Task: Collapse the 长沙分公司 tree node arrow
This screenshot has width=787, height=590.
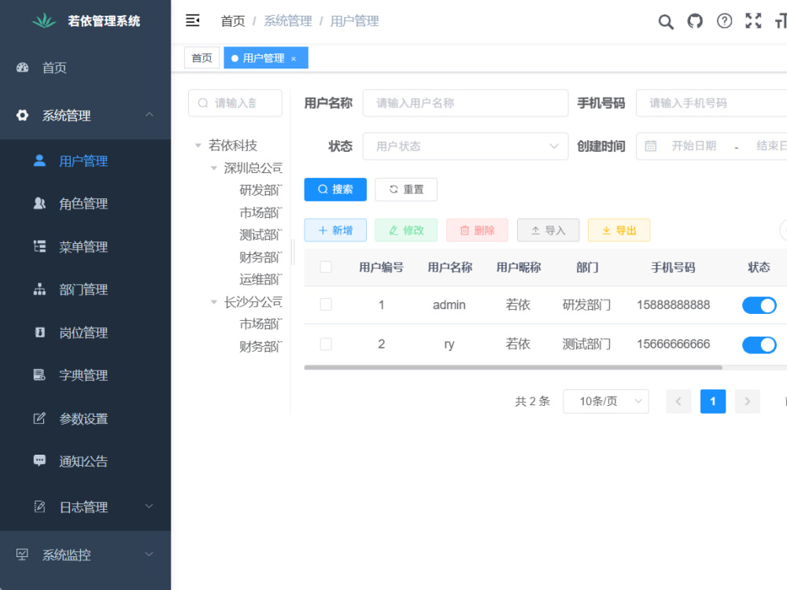Action: [x=214, y=302]
